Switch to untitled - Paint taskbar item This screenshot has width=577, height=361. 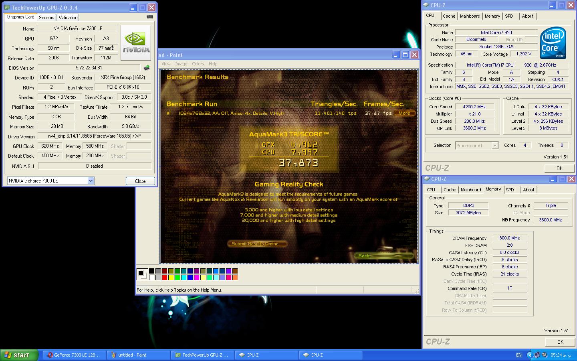click(x=138, y=355)
